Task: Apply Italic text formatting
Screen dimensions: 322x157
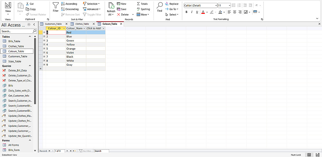Action: (x=192, y=12)
